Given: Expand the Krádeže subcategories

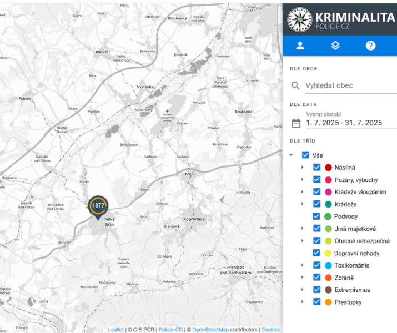Looking at the screenshot, I should tap(302, 204).
